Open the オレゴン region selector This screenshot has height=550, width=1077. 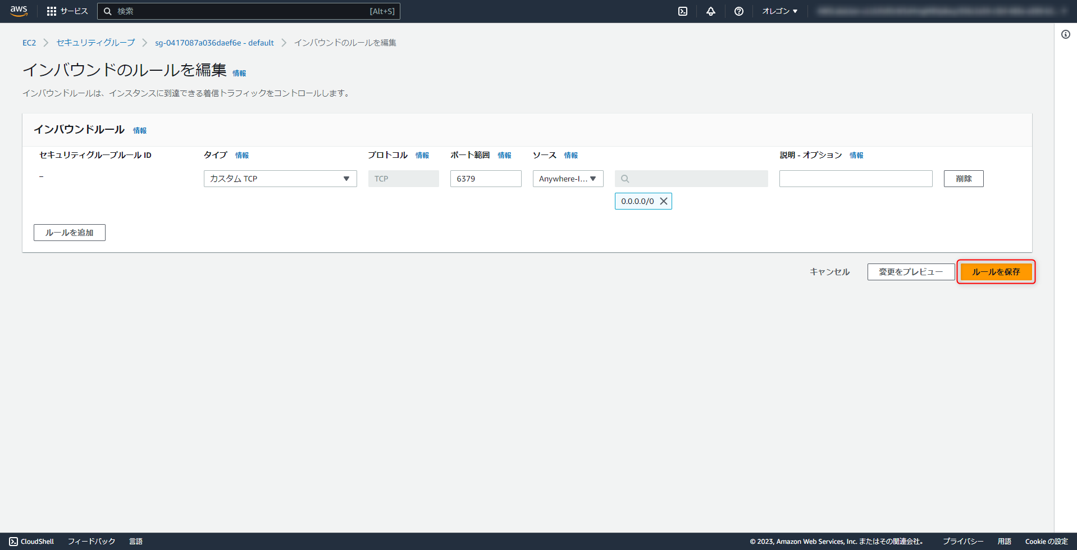coord(779,11)
